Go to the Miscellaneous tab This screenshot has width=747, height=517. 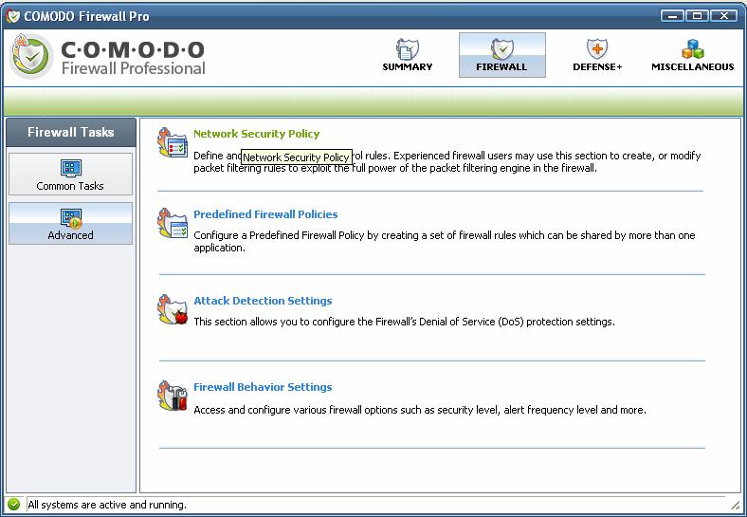(x=692, y=55)
